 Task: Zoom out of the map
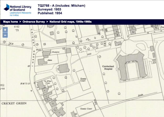pyautogui.click(x=5, y=35)
